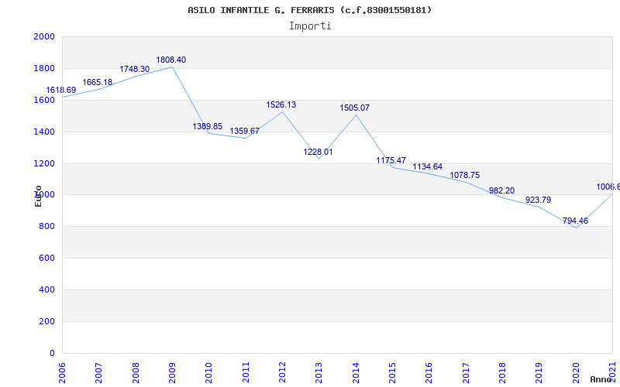Screen dimensions: 620x387
Task: Select data label 923.79
Action: tap(538, 200)
